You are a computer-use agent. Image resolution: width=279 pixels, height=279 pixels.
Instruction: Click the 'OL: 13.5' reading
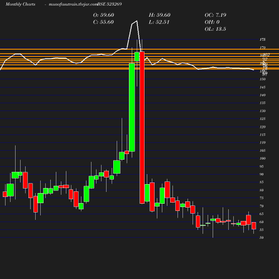coord(215,29)
